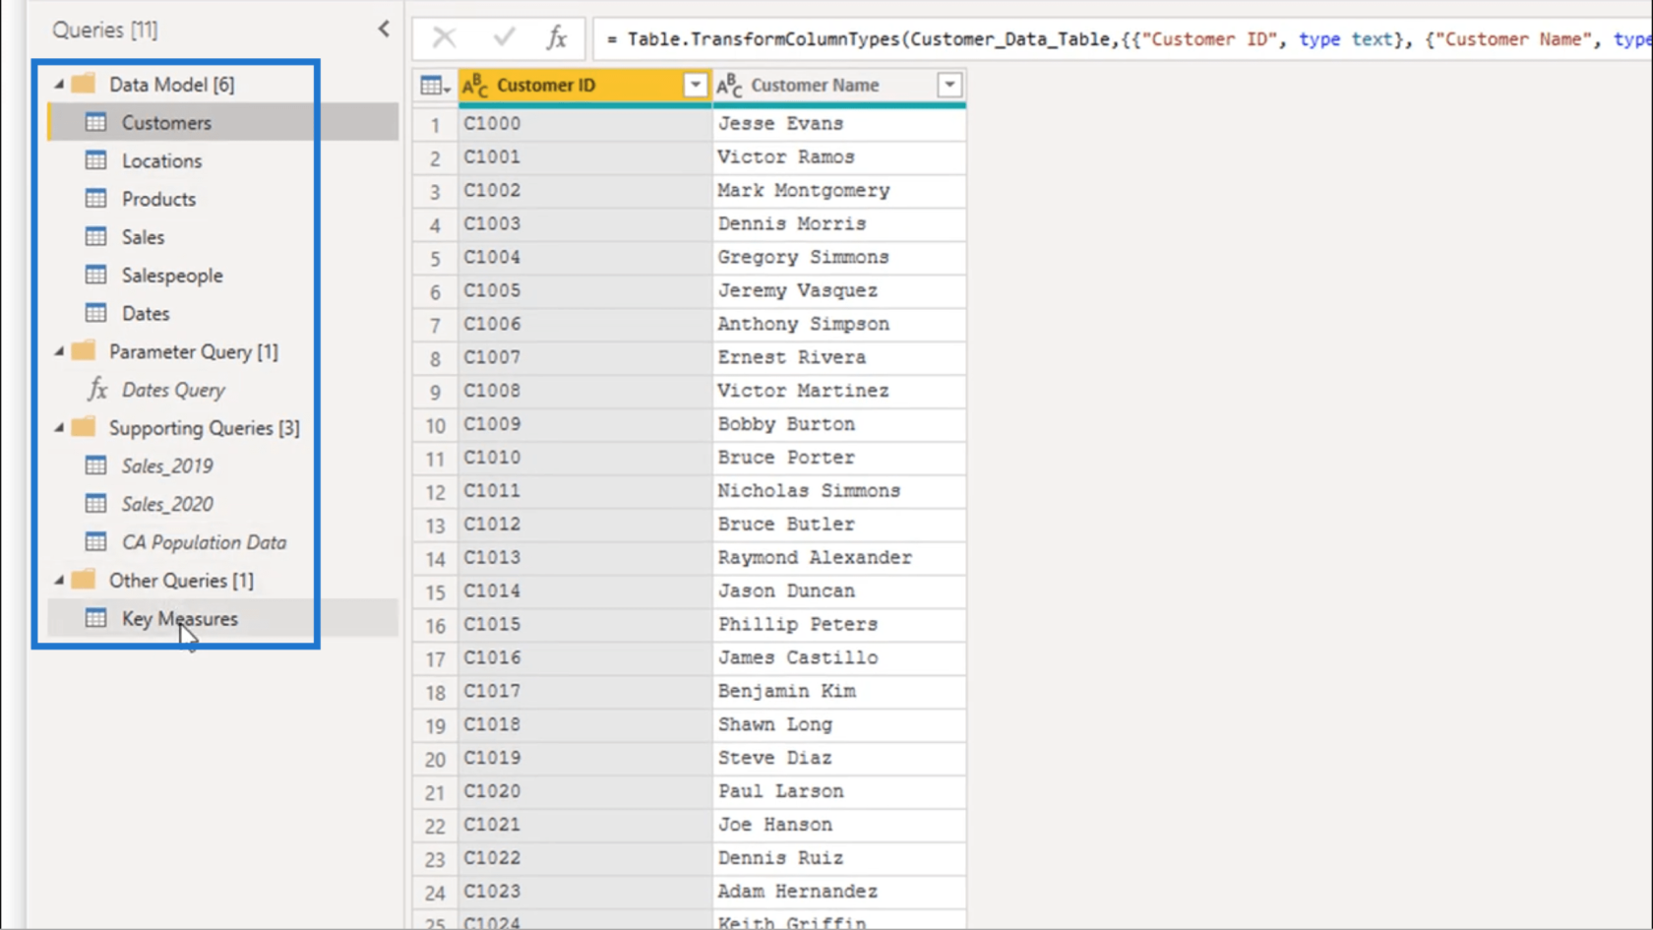1653x930 pixels.
Task: Click the Other Queries folder icon
Action: [84, 580]
